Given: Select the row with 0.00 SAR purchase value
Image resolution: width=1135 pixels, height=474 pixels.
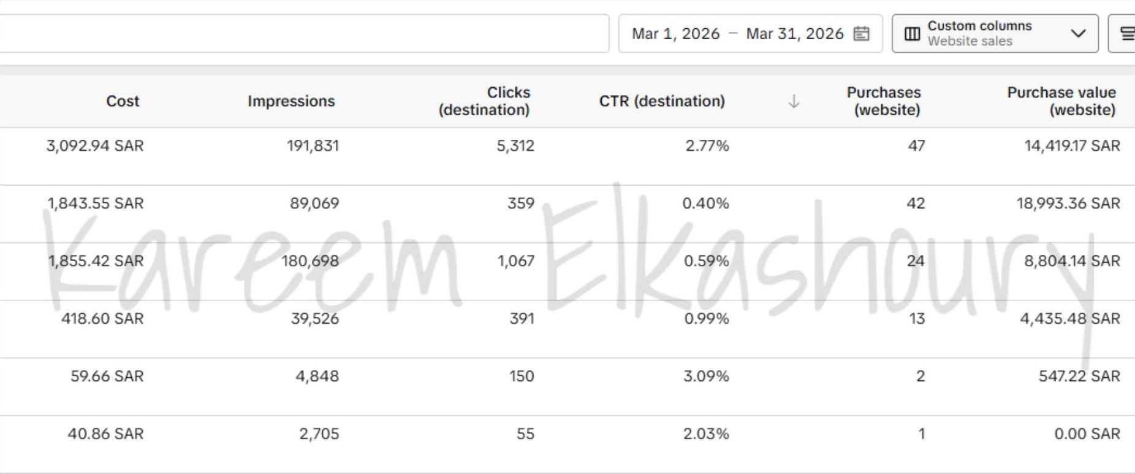Looking at the screenshot, I should click(567, 445).
